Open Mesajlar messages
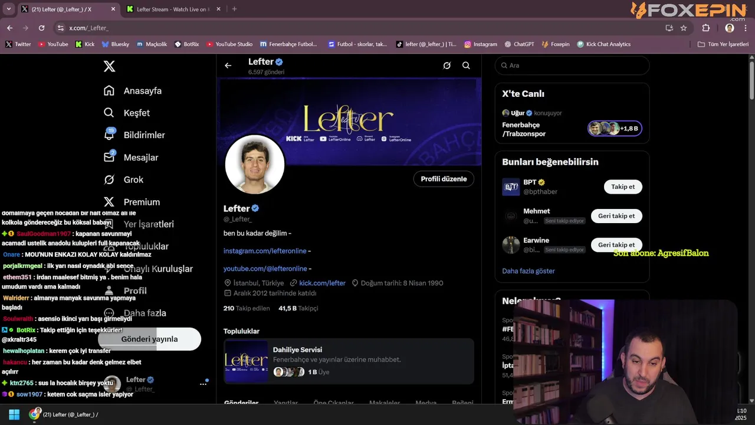This screenshot has width=755, height=425. (131, 158)
